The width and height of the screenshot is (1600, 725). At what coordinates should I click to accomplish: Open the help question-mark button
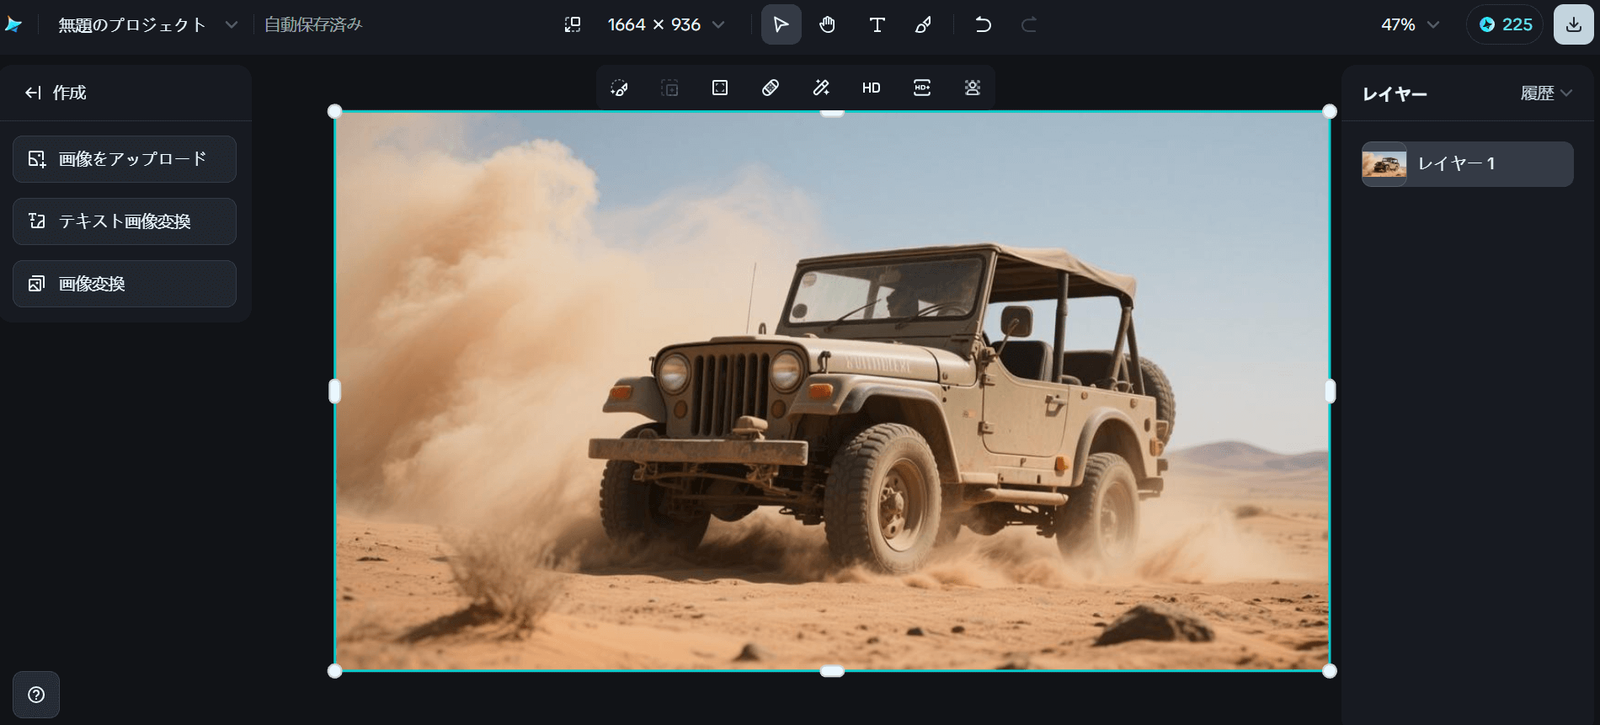[36, 695]
